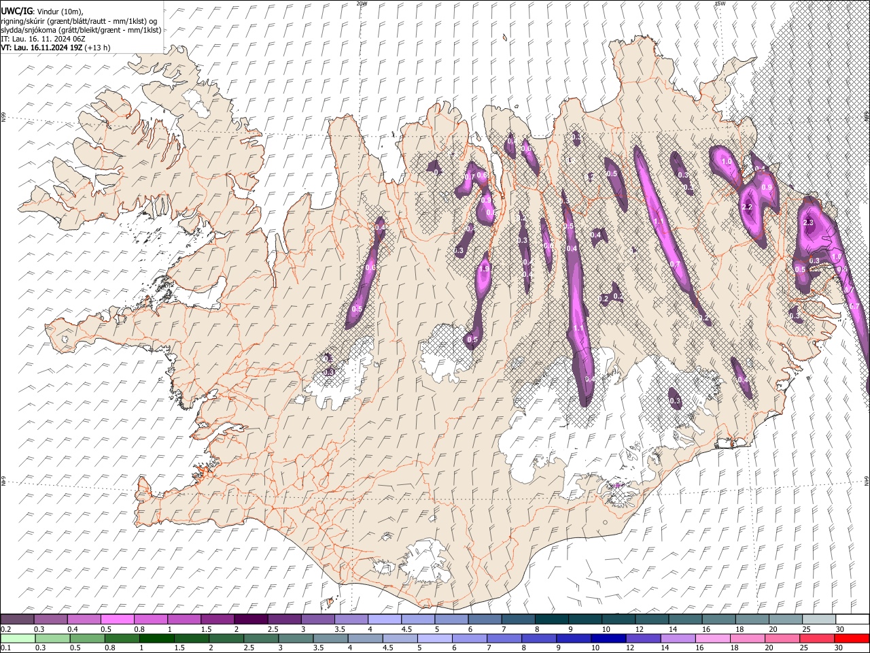870x653 pixels.
Task: Select the 3 swatch in the lower legend row
Action: [x=296, y=638]
